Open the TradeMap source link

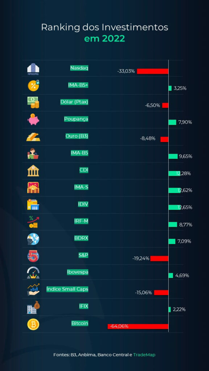(x=144, y=355)
